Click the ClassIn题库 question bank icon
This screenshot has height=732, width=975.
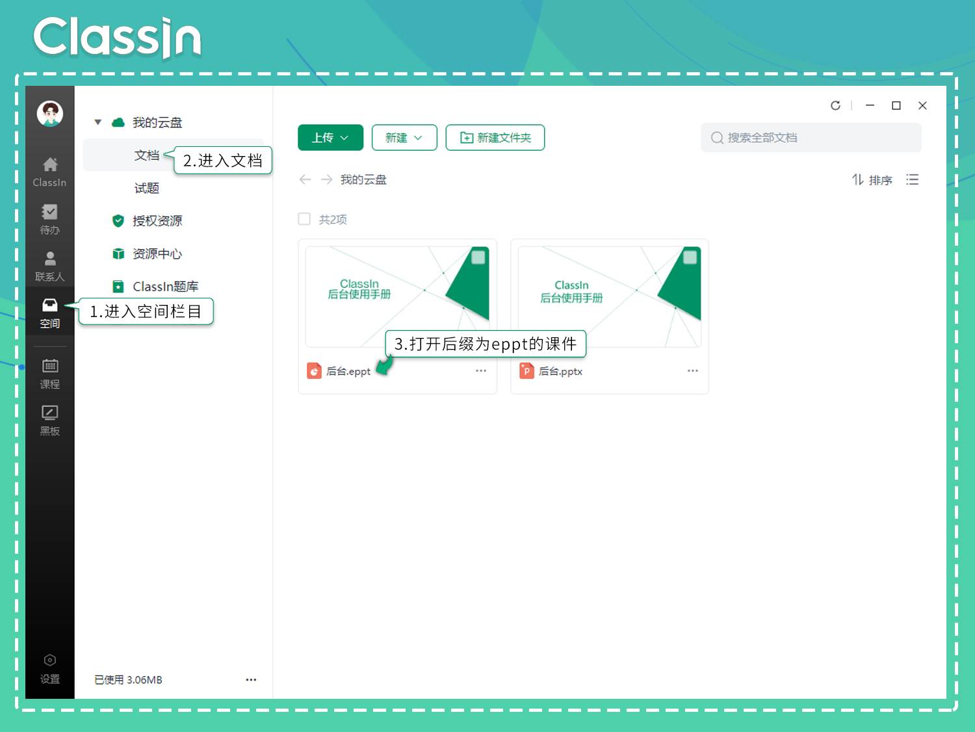[118, 286]
